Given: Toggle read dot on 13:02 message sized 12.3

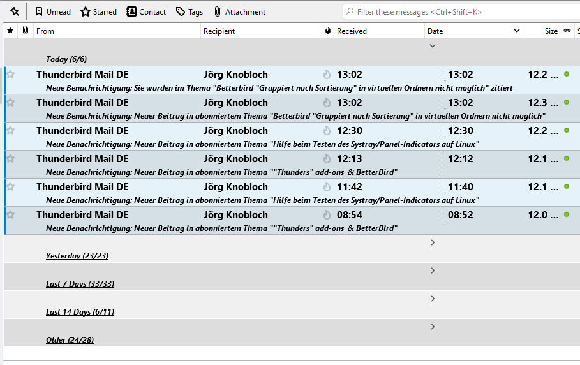Looking at the screenshot, I should [567, 103].
